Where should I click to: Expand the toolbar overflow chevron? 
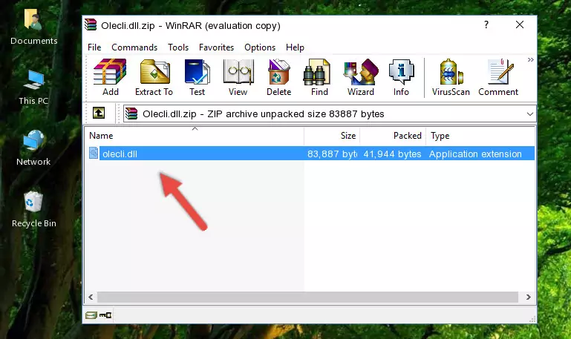click(x=531, y=59)
